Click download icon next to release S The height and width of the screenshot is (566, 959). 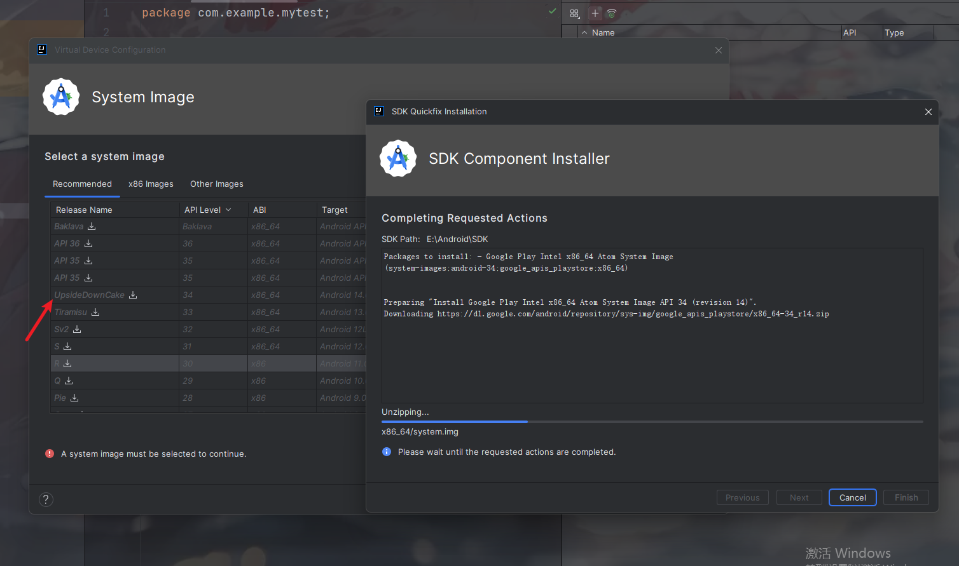click(x=67, y=346)
